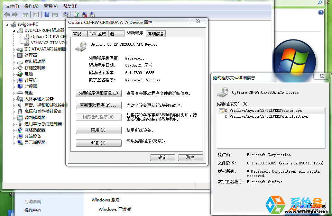Expand the 计算机 branch
332x216 pixels.
14,81
